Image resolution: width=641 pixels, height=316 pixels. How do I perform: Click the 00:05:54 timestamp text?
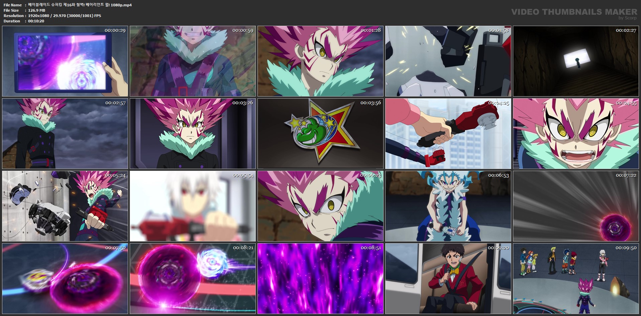pos(243,175)
